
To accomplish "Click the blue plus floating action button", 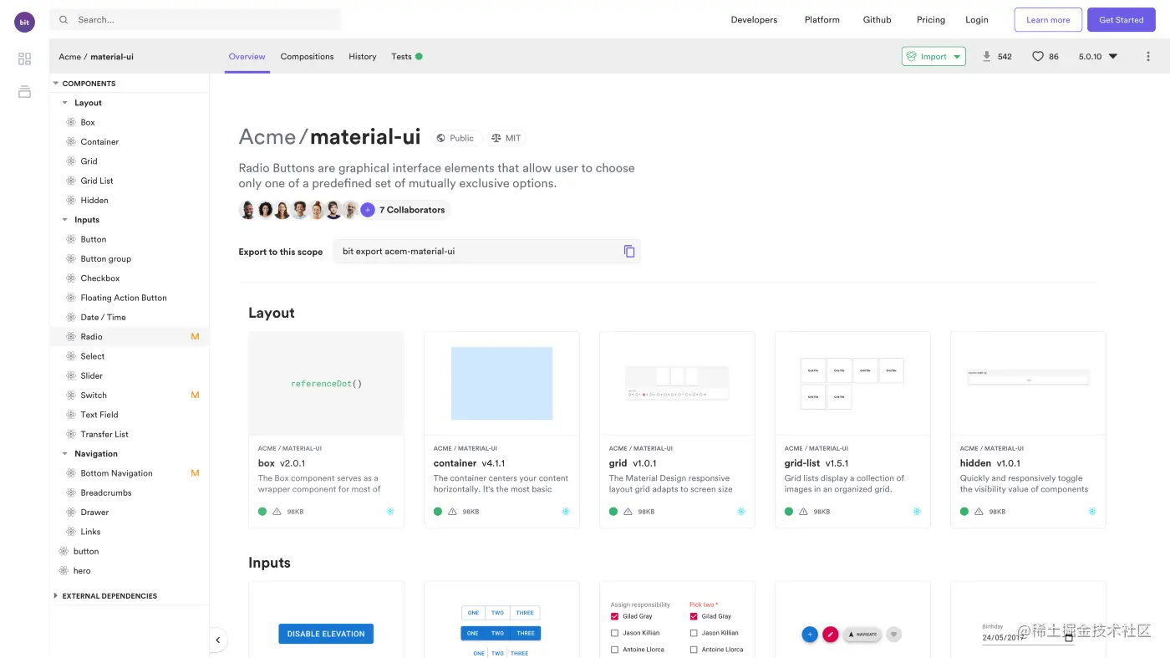I will pyautogui.click(x=809, y=635).
